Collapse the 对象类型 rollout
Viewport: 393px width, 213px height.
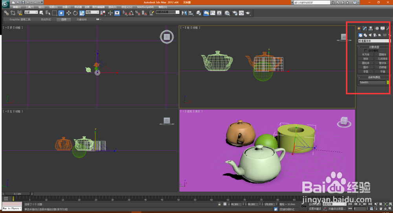(x=374, y=47)
